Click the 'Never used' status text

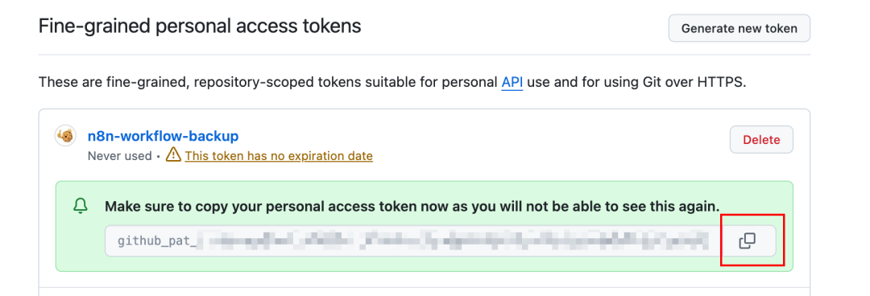pyautogui.click(x=119, y=156)
